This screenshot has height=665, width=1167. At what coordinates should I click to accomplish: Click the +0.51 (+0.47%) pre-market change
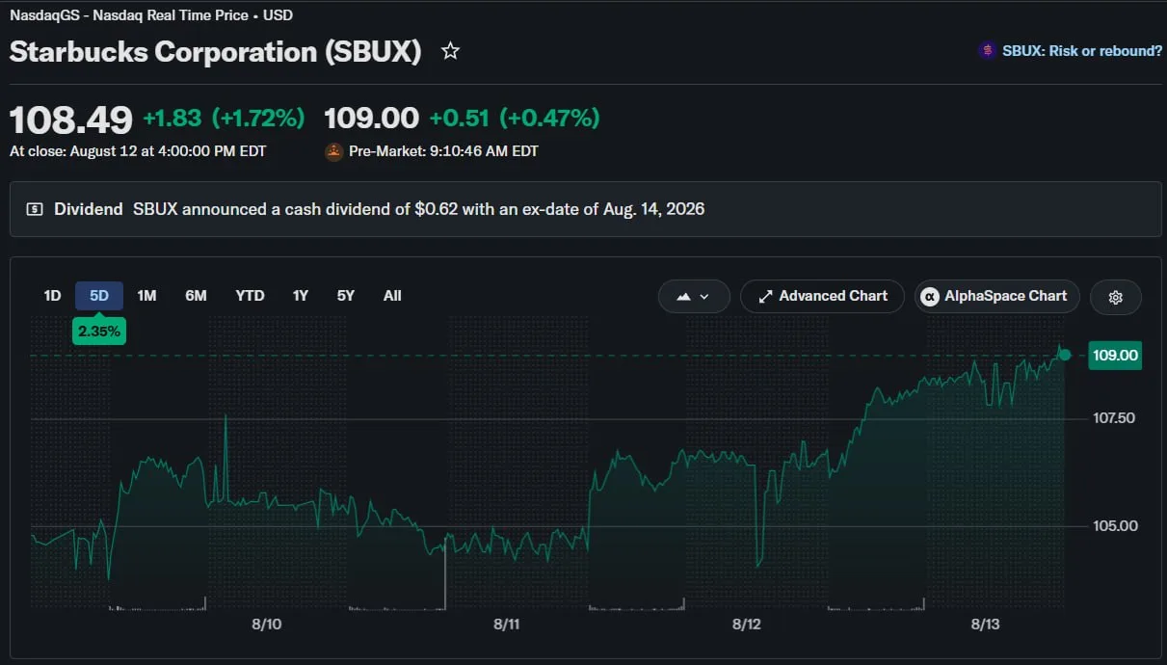[x=515, y=119]
